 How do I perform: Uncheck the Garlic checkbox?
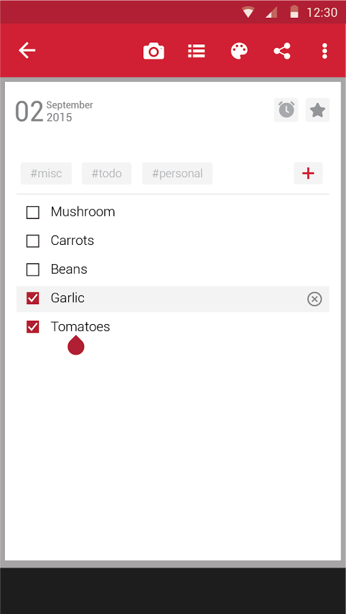[33, 298]
